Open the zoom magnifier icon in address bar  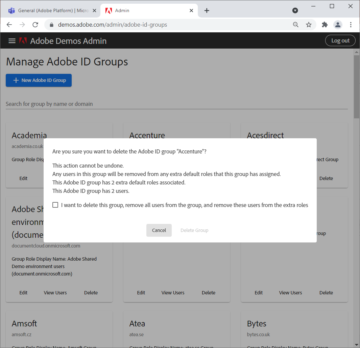(x=296, y=25)
